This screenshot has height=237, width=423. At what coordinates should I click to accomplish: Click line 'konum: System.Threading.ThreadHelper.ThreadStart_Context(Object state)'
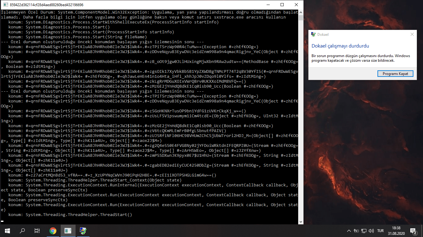(95, 180)
